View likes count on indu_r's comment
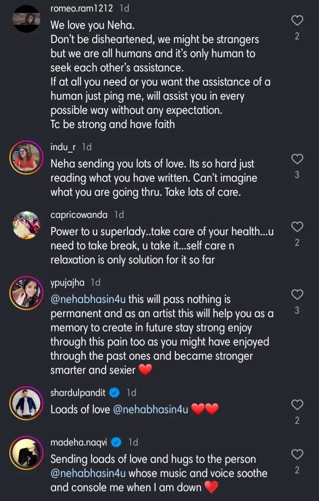 click(297, 175)
